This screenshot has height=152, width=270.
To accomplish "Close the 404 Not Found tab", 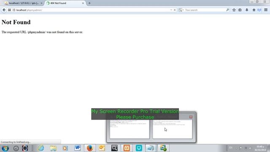I will pyautogui.click(x=83, y=3).
